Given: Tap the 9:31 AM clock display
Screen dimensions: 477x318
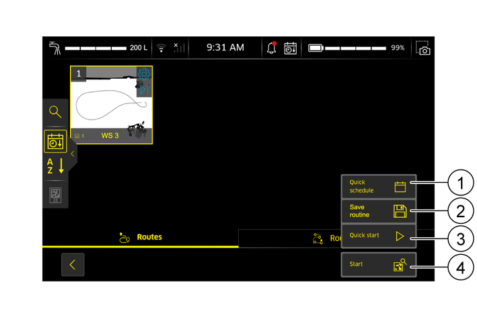Looking at the screenshot, I should [x=225, y=48].
